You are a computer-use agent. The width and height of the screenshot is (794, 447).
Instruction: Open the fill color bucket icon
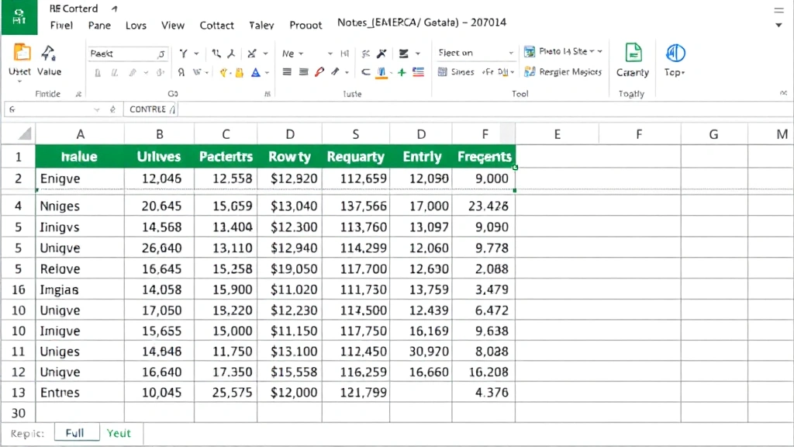(238, 72)
